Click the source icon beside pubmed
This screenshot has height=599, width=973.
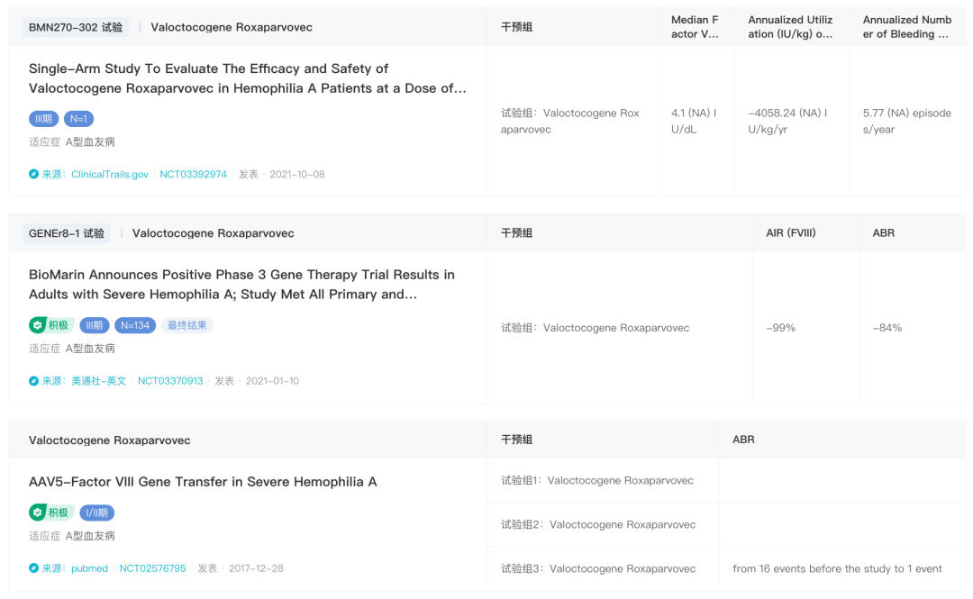[33, 568]
